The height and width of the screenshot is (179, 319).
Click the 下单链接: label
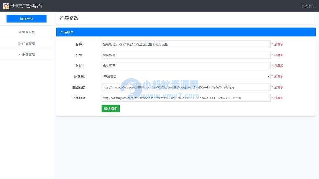click(x=79, y=98)
